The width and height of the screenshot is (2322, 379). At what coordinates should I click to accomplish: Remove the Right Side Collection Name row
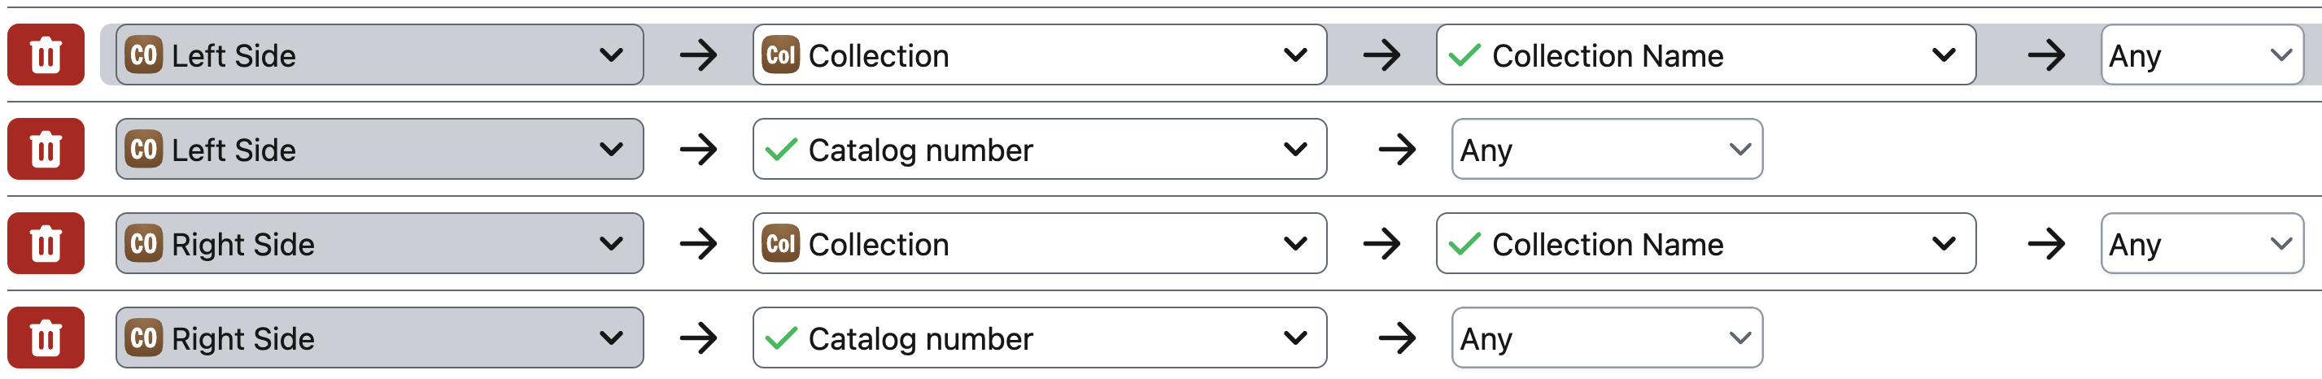pos(46,243)
